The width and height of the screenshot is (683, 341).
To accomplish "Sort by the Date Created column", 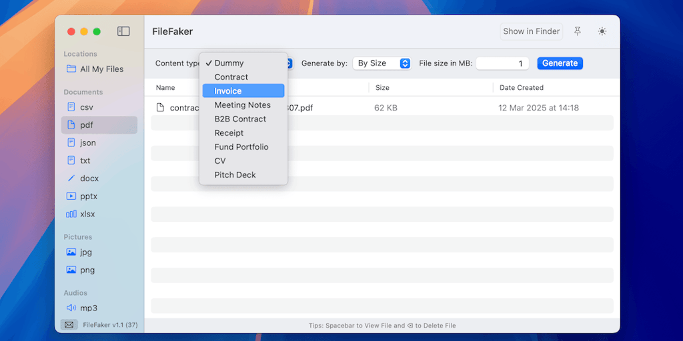I will (522, 88).
